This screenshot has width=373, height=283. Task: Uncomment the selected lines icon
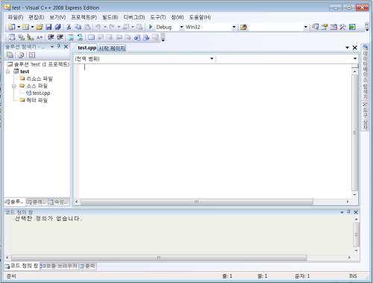coord(80,37)
